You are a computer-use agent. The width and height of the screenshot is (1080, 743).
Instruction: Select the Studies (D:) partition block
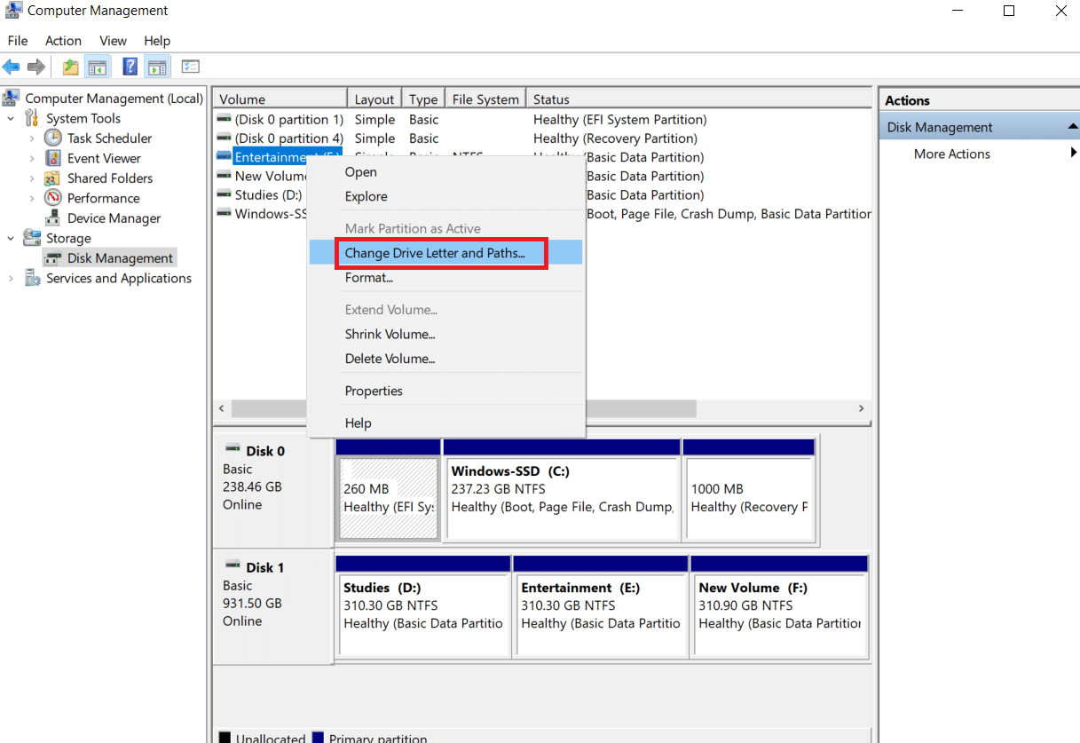422,606
